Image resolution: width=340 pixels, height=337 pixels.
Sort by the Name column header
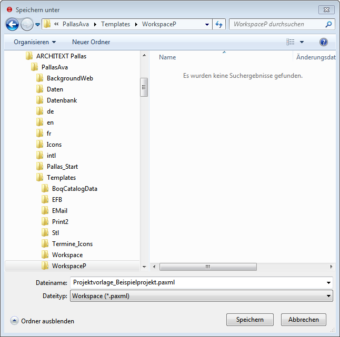(x=167, y=57)
